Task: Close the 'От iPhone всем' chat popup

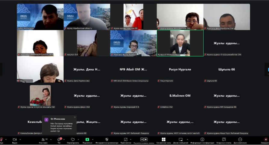Action: tap(75, 117)
